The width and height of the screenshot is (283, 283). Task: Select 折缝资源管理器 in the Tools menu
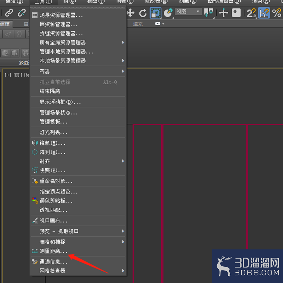click(x=78, y=33)
